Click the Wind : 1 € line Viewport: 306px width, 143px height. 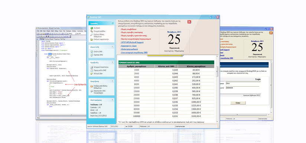pyautogui.click(x=94, y=110)
